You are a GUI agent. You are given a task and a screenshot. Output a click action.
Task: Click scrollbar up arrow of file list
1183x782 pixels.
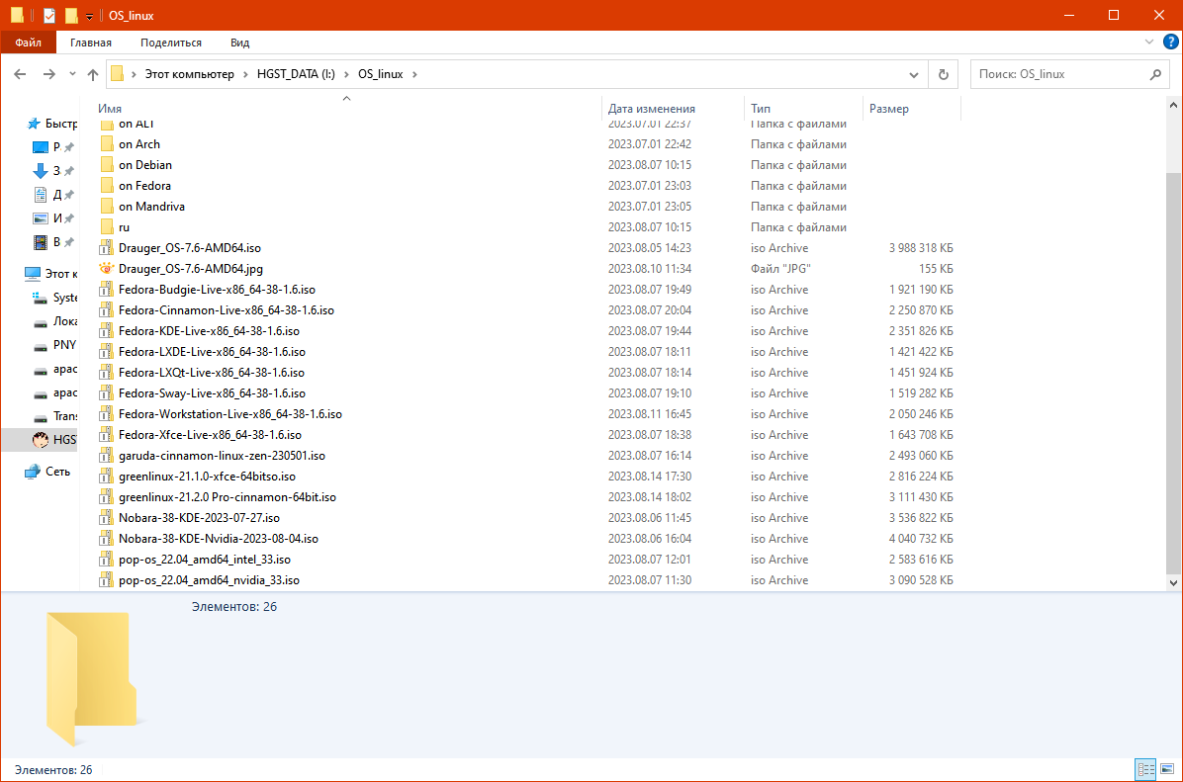[x=1173, y=106]
